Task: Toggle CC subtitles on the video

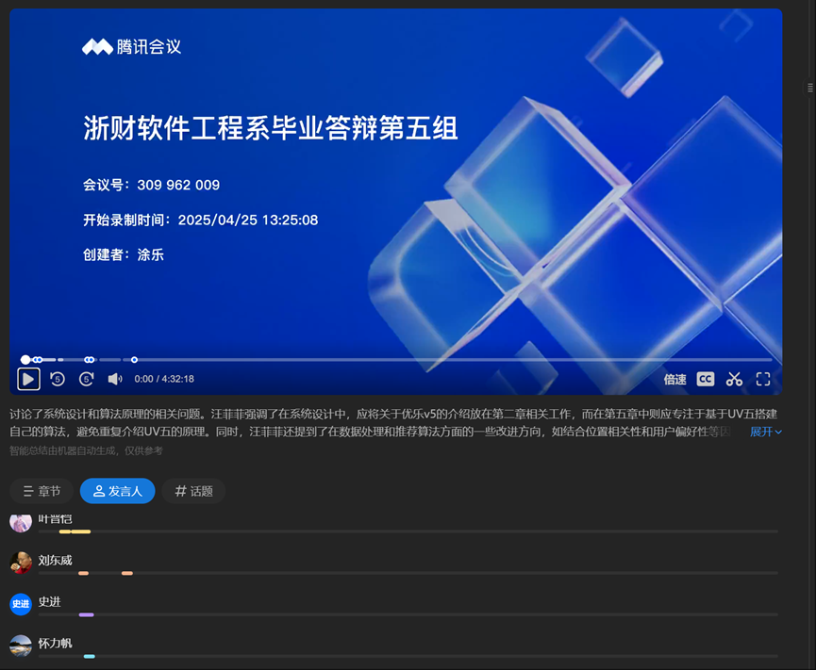Action: [705, 379]
